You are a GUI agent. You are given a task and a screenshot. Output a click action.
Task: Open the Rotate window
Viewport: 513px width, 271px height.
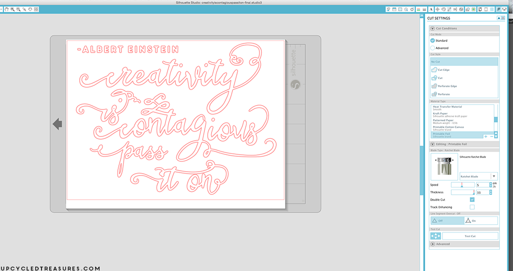coord(443,10)
